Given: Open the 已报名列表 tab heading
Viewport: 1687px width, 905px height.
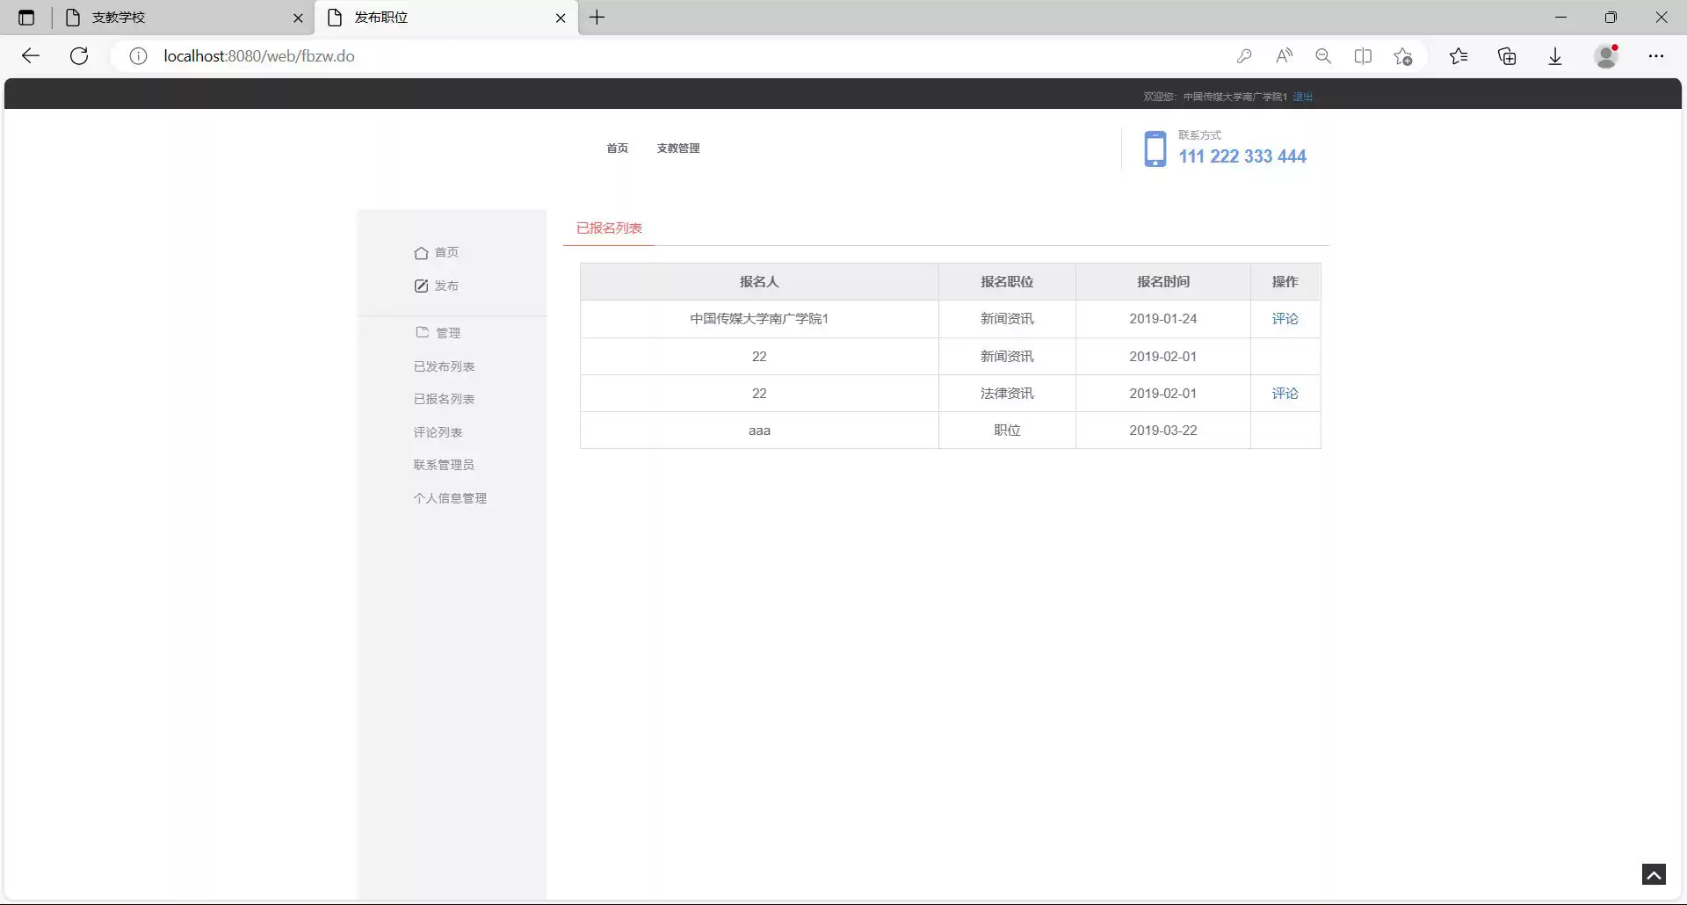Looking at the screenshot, I should coord(609,228).
